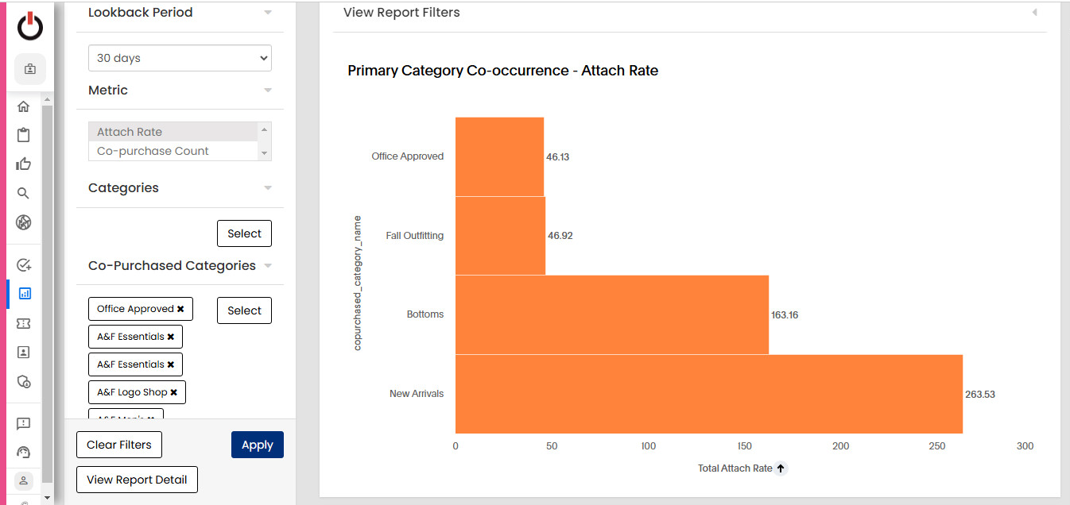
Task: Remove the Office Approved category tag
Action: (180, 309)
